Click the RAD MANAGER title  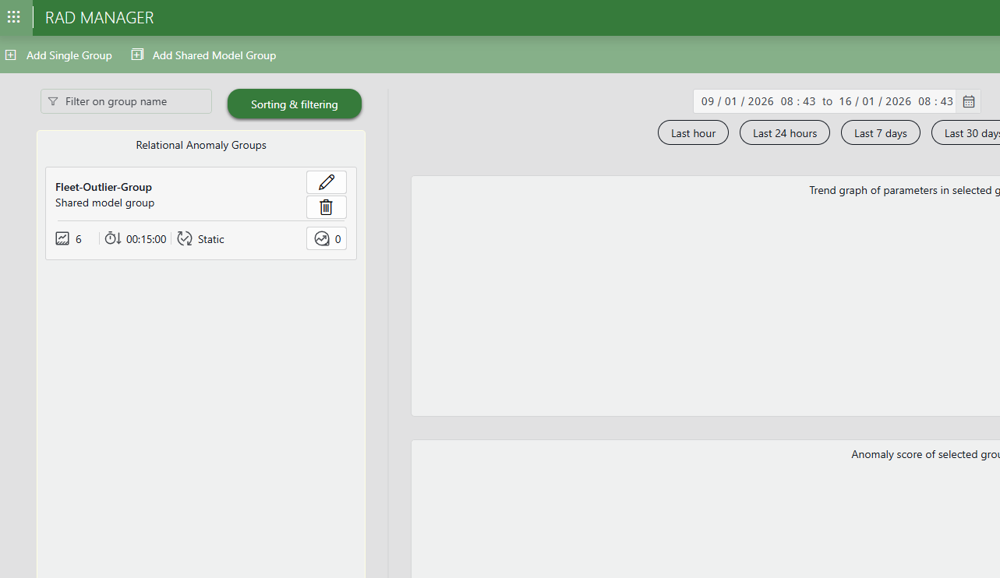pyautogui.click(x=99, y=17)
